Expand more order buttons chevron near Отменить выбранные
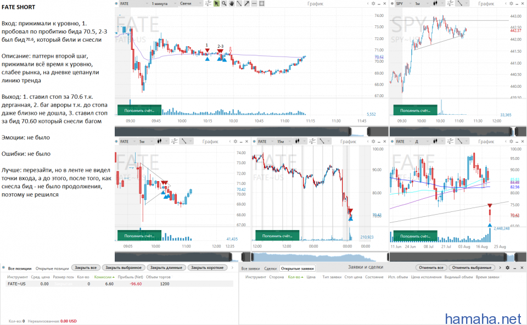This screenshot has width=527, height=325. pyautogui.click(x=500, y=268)
